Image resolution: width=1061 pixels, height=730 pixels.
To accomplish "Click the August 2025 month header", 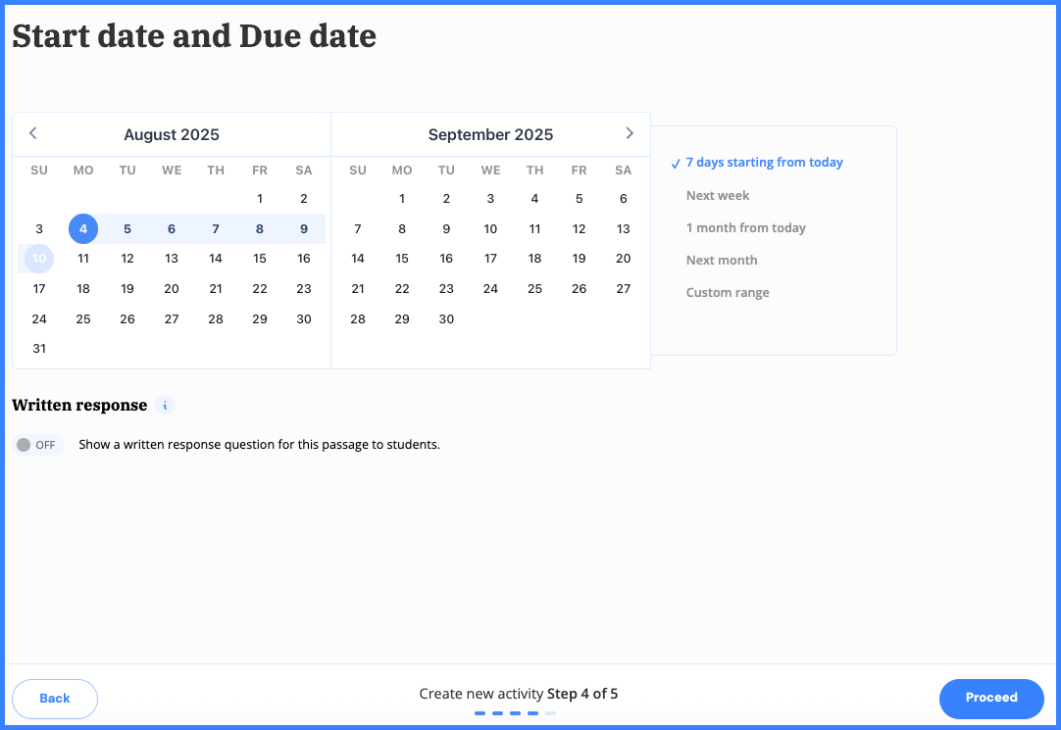I will pos(172,134).
